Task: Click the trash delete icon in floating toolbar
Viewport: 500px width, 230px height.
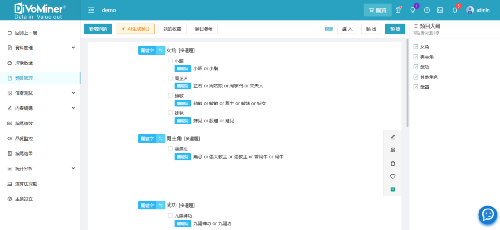Action: coord(393,163)
